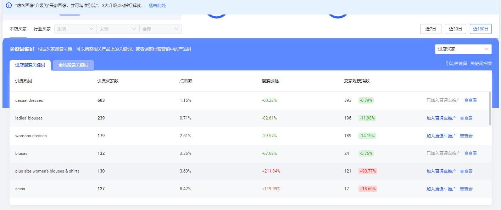This screenshot has width=501, height=210.
Task: Click the 关键词指数 link
Action: 481,64
